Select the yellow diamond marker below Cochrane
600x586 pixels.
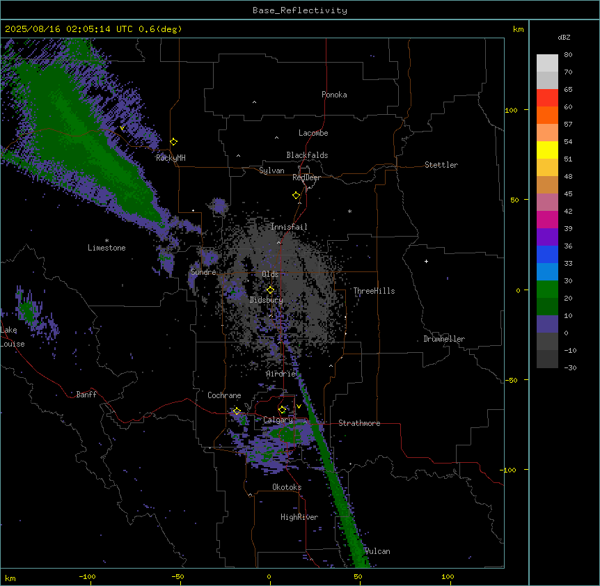click(x=237, y=411)
